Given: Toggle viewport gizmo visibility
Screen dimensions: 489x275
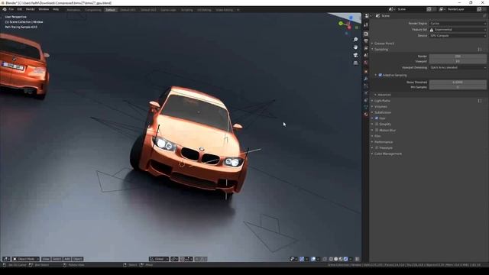Looking at the screenshot, I should click(x=302, y=259).
